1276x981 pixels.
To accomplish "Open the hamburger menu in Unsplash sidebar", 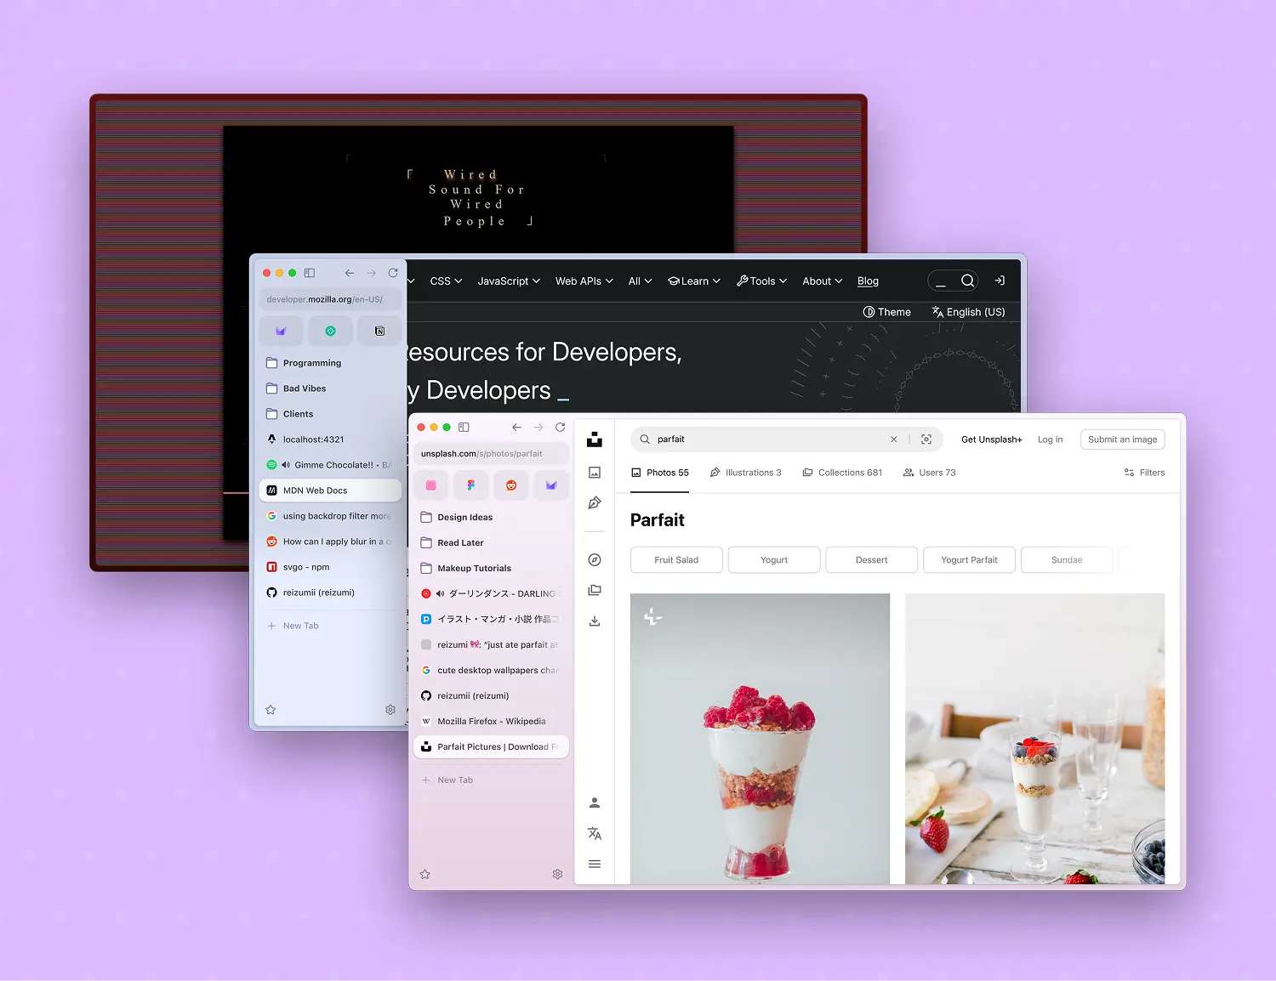I will click(595, 864).
